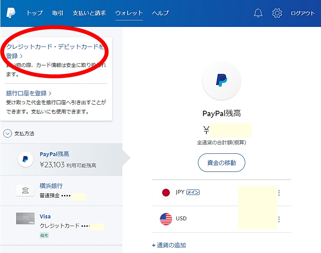The width and height of the screenshot is (321, 253).
Task: Click the Japan flag icon for JPY
Action: [166, 193]
